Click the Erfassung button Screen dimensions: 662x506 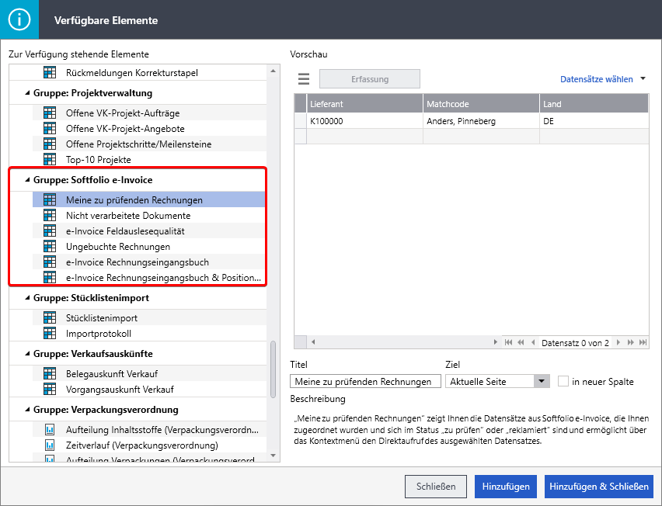[370, 79]
